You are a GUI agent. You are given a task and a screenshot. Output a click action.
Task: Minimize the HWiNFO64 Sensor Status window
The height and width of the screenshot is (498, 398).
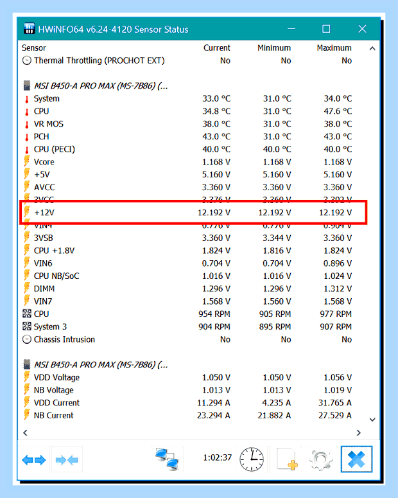click(x=291, y=29)
